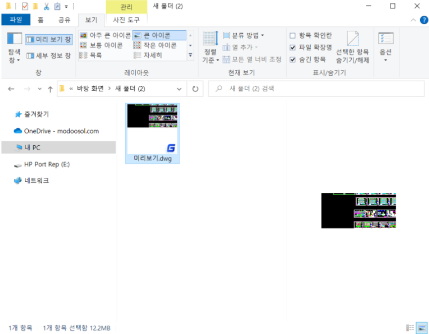Click the drawing preview image in preview pane

point(359,211)
